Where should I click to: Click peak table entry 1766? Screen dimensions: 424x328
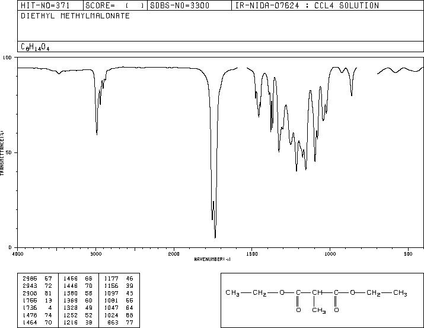30,300
